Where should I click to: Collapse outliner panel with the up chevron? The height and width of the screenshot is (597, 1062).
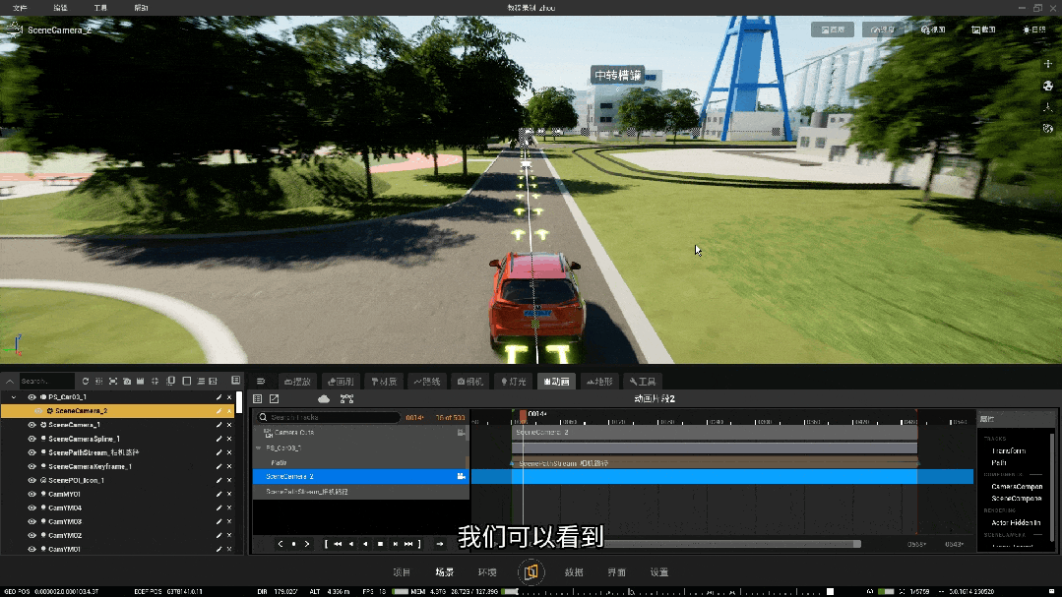(10, 381)
